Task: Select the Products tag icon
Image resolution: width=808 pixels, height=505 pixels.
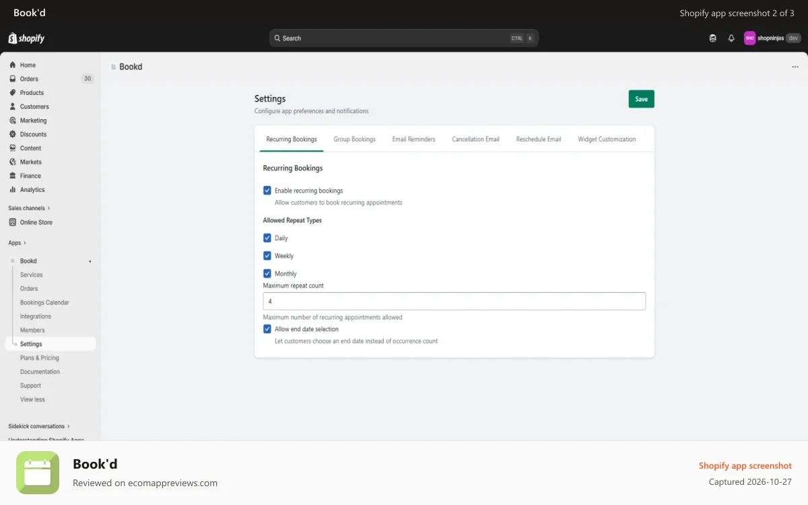Action: 13,93
